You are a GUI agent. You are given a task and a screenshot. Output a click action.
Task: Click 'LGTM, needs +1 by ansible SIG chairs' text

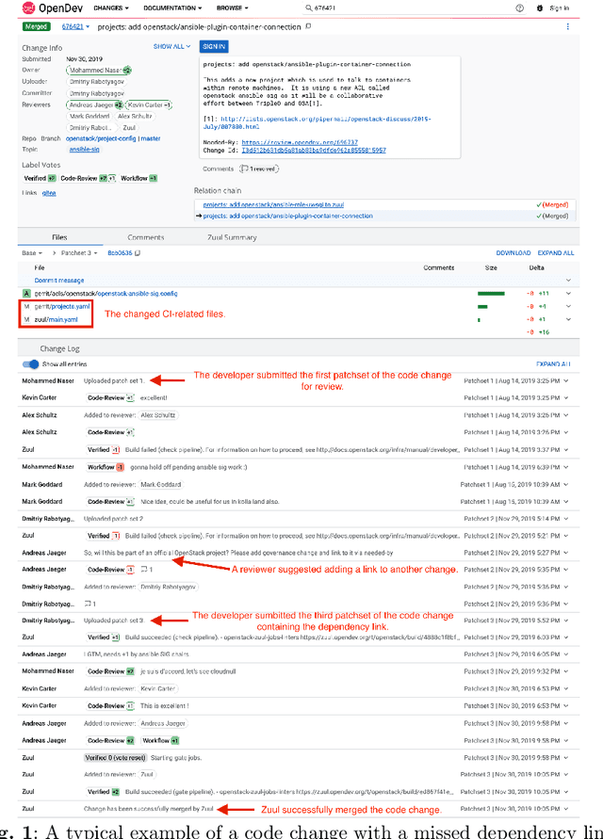point(136,653)
